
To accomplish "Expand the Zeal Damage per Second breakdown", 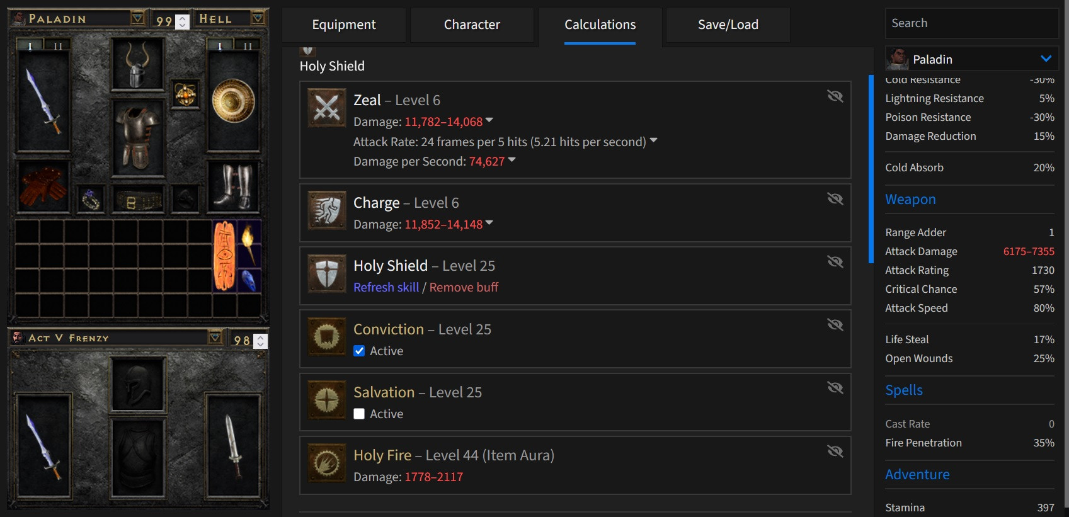I will pyautogui.click(x=512, y=161).
